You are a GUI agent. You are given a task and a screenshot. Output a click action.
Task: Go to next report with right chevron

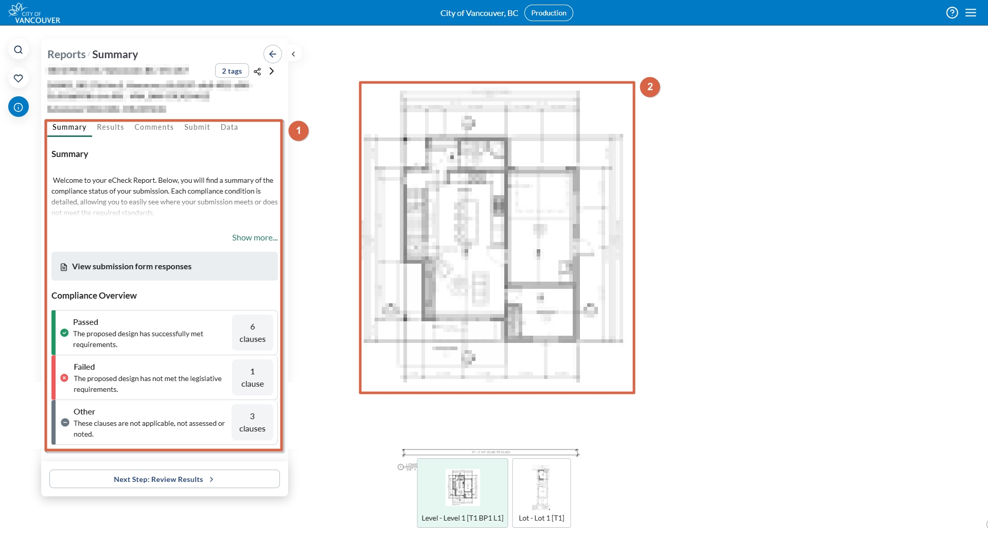click(272, 71)
